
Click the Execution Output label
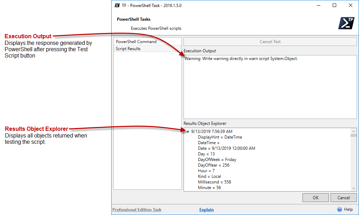(x=200, y=51)
